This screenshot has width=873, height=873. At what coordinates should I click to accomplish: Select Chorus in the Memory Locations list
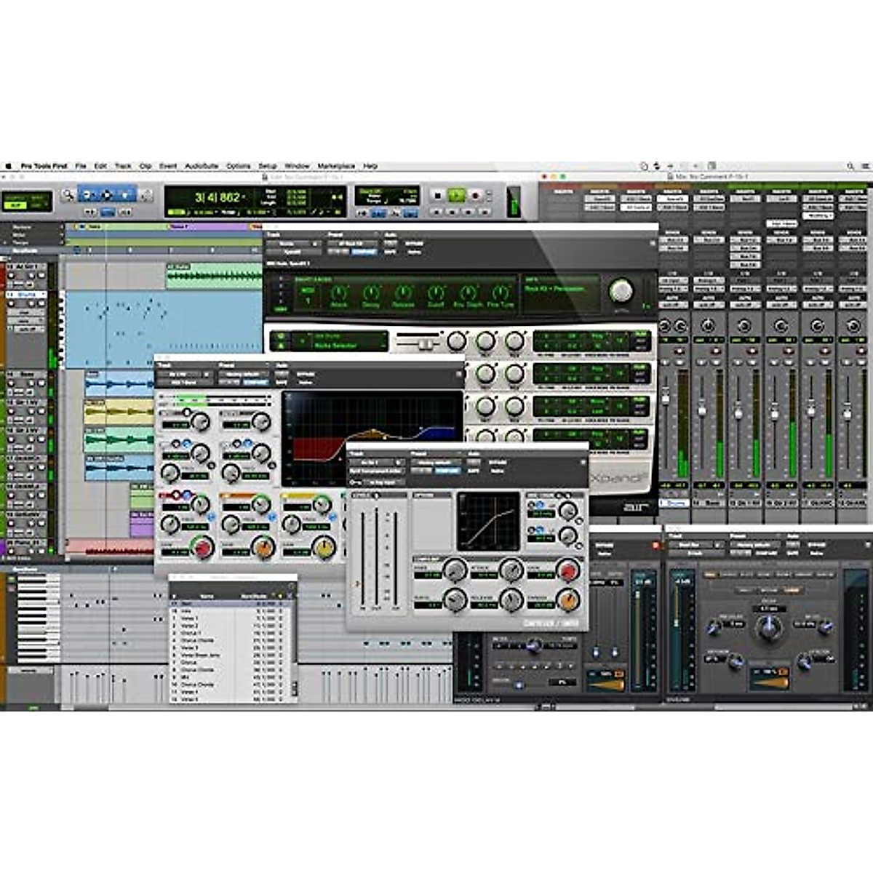[189, 663]
